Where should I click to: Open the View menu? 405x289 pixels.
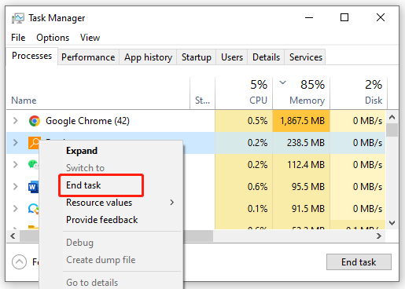click(x=90, y=38)
